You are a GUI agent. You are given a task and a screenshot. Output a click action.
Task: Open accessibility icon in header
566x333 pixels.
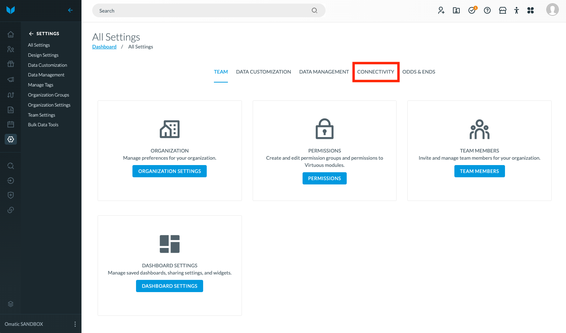tap(516, 10)
